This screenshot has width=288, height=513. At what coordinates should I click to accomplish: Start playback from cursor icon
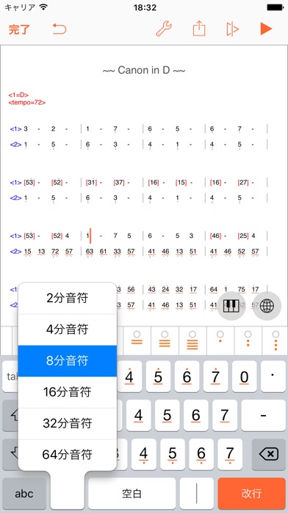click(233, 29)
